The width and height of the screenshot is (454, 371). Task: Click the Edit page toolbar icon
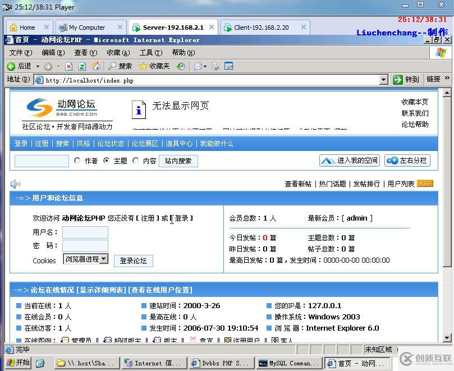pos(229,66)
